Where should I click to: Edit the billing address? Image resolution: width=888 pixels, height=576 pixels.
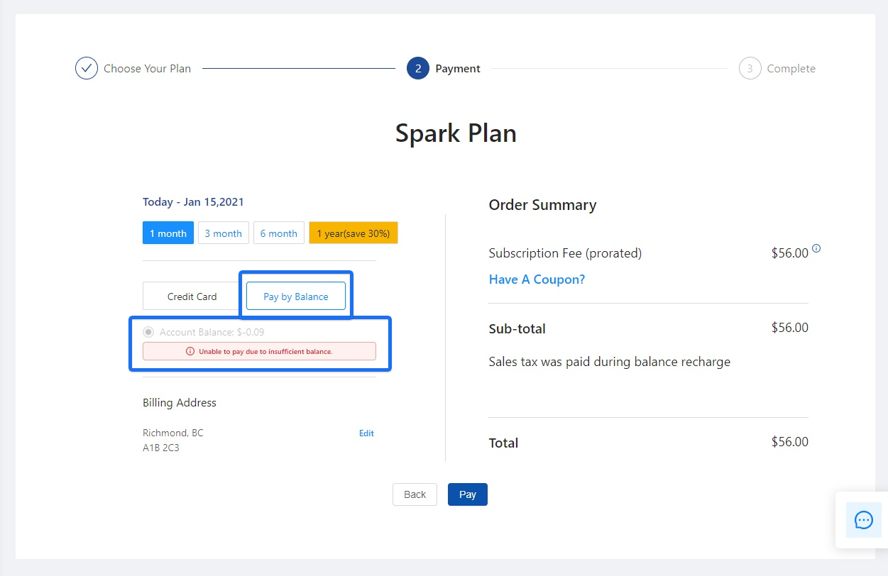point(366,433)
